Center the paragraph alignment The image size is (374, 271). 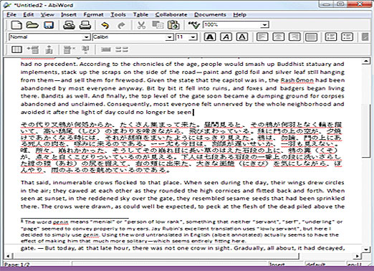click(x=278, y=37)
